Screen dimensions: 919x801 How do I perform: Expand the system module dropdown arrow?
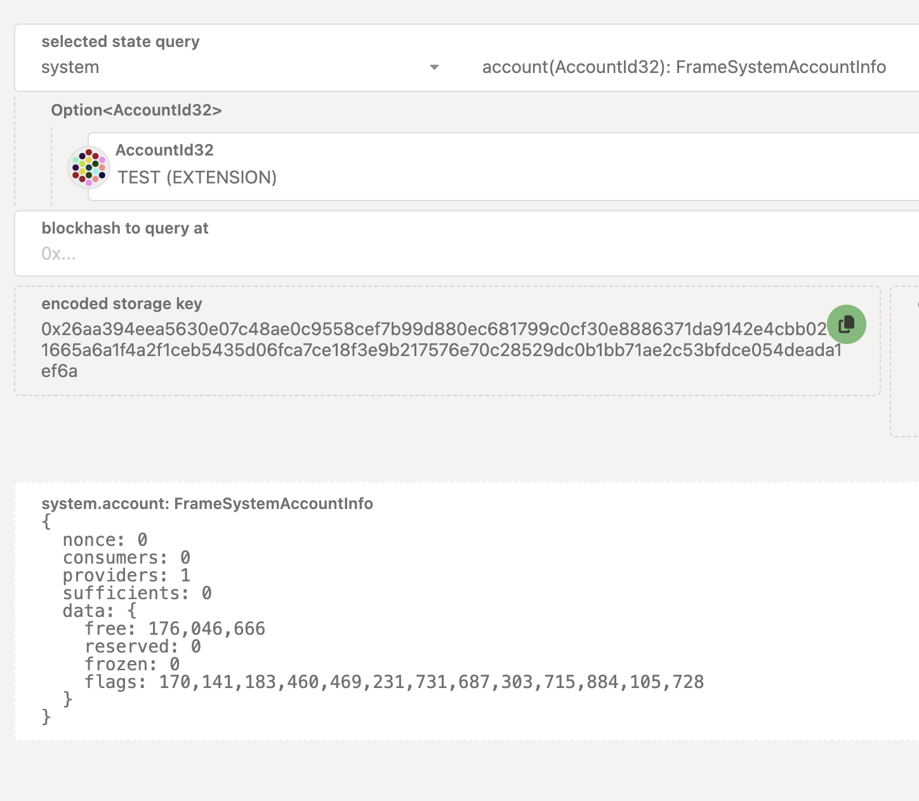(434, 67)
